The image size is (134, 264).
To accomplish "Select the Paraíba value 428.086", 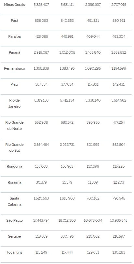I will (41, 36).
